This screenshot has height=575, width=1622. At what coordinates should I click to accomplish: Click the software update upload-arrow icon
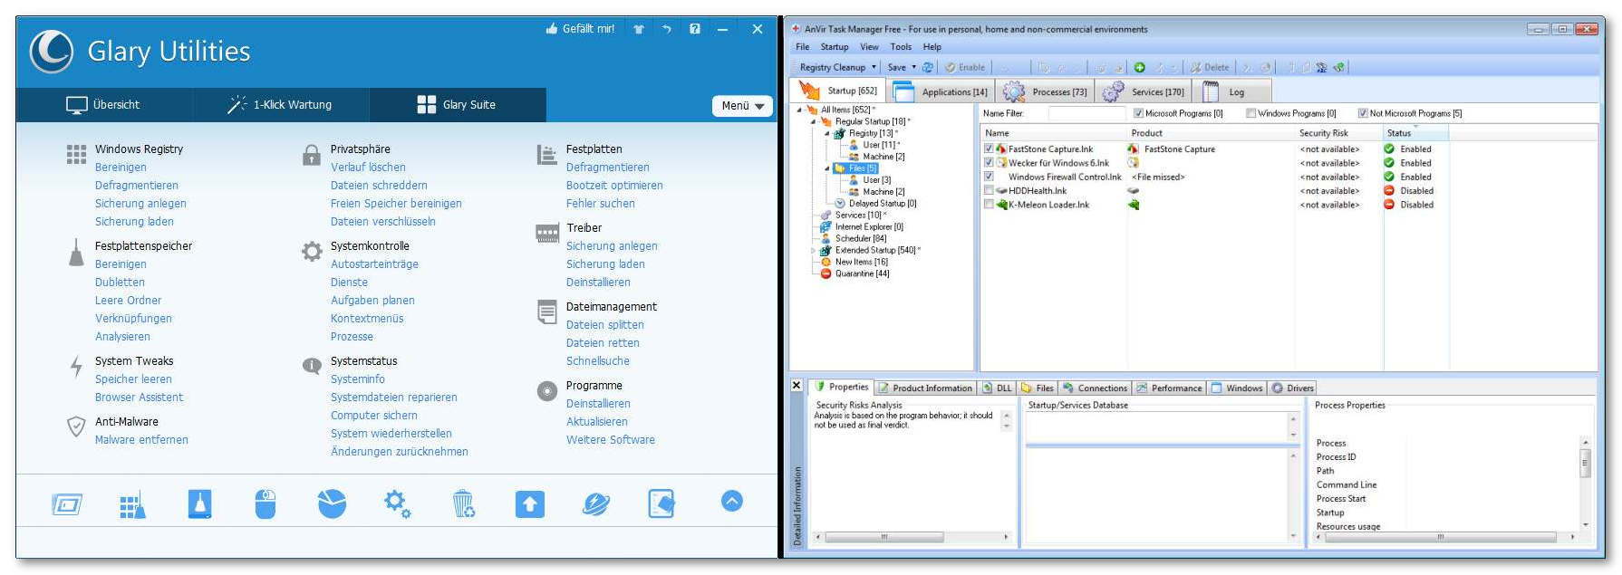[529, 503]
